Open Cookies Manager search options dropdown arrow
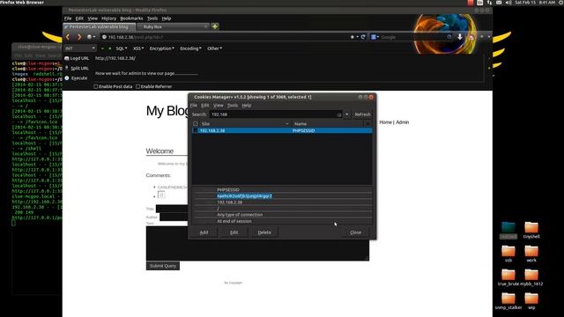 click(346, 114)
